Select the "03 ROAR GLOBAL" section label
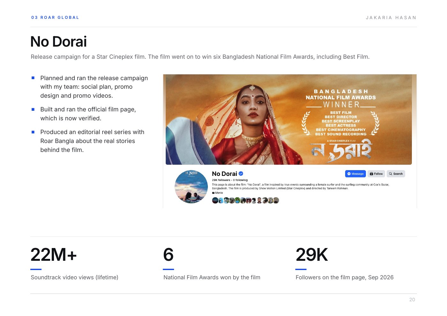 55,18
